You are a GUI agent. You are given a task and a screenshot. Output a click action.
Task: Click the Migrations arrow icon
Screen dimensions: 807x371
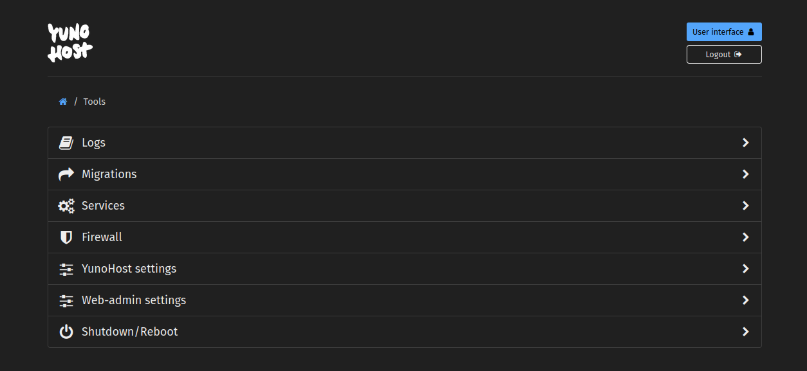pos(66,174)
